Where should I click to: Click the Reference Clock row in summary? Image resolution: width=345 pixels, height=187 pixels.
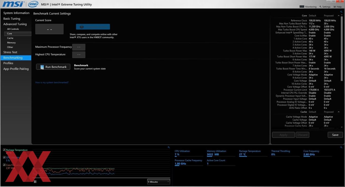(x=306, y=20)
